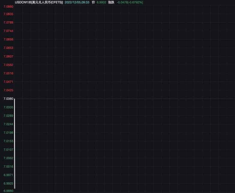Click the 7.0062 axis label
235x193 pixels.
point(8,158)
